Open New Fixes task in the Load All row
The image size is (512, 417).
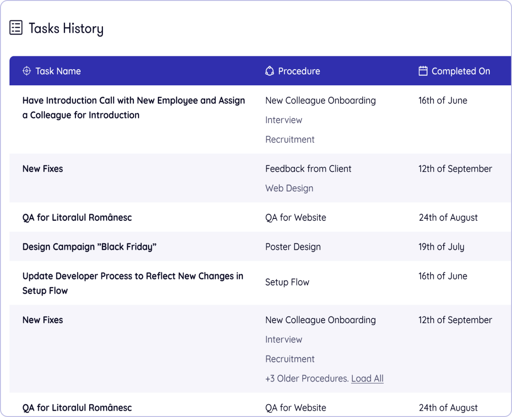(43, 320)
